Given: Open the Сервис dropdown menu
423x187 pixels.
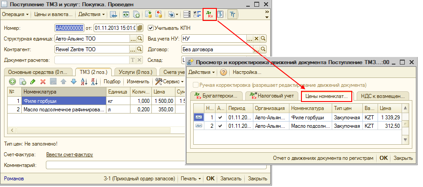Looking at the screenshot, I should click(x=169, y=81).
